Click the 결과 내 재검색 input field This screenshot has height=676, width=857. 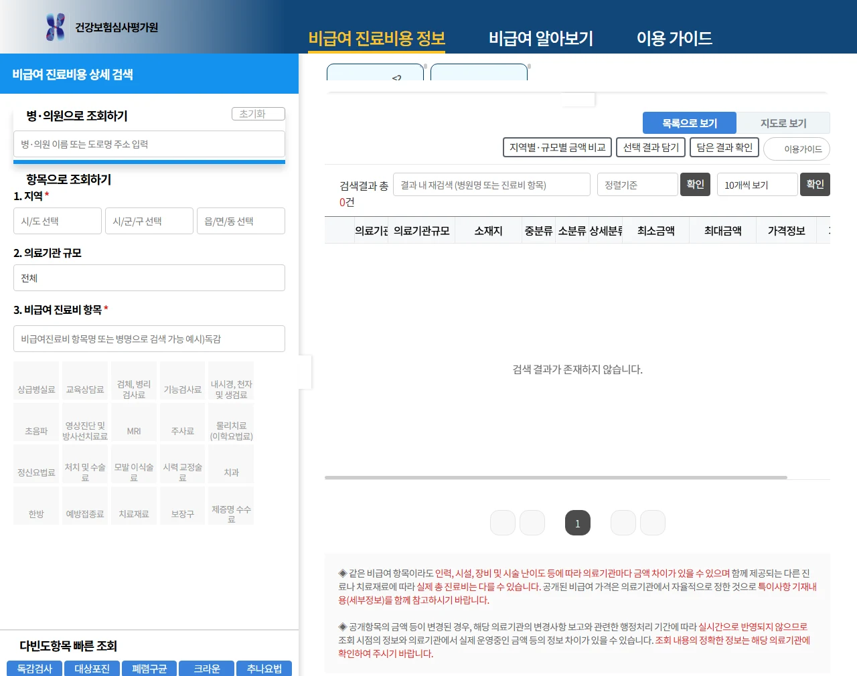(x=491, y=185)
